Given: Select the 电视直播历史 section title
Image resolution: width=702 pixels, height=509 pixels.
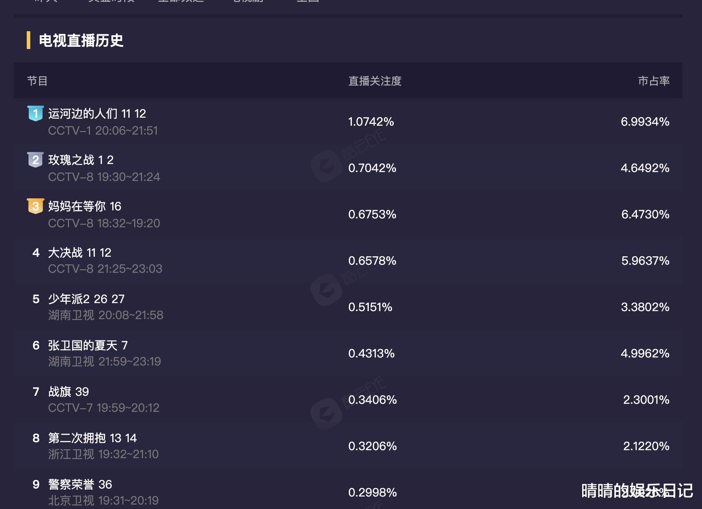Looking at the screenshot, I should tap(81, 41).
